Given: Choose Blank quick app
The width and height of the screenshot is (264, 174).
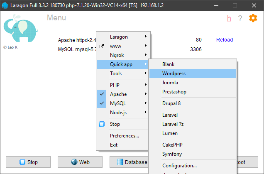Looking at the screenshot, I should coord(193,64).
